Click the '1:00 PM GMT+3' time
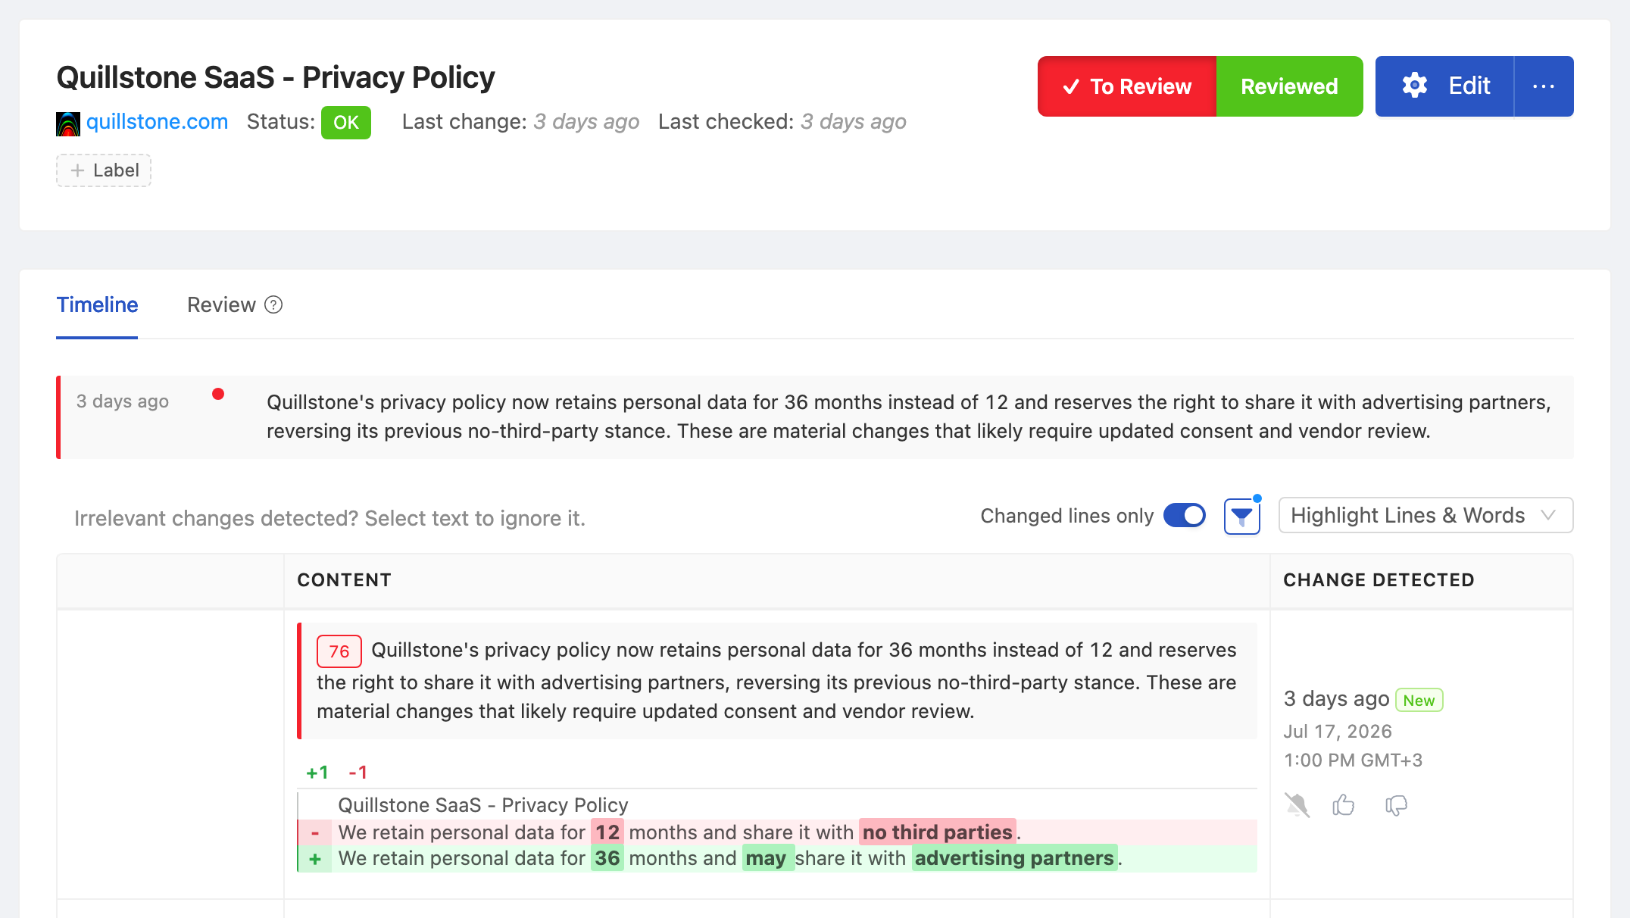This screenshot has width=1630, height=918. click(1353, 760)
